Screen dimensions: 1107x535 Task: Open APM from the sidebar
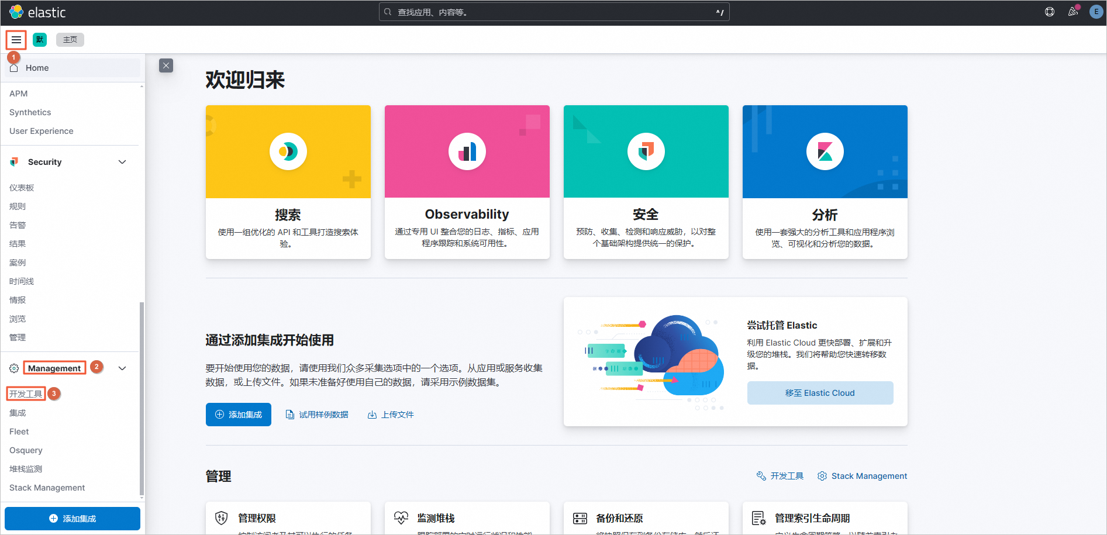[x=19, y=94]
